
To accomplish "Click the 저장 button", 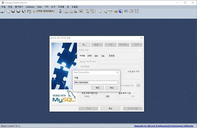I will [111, 45].
